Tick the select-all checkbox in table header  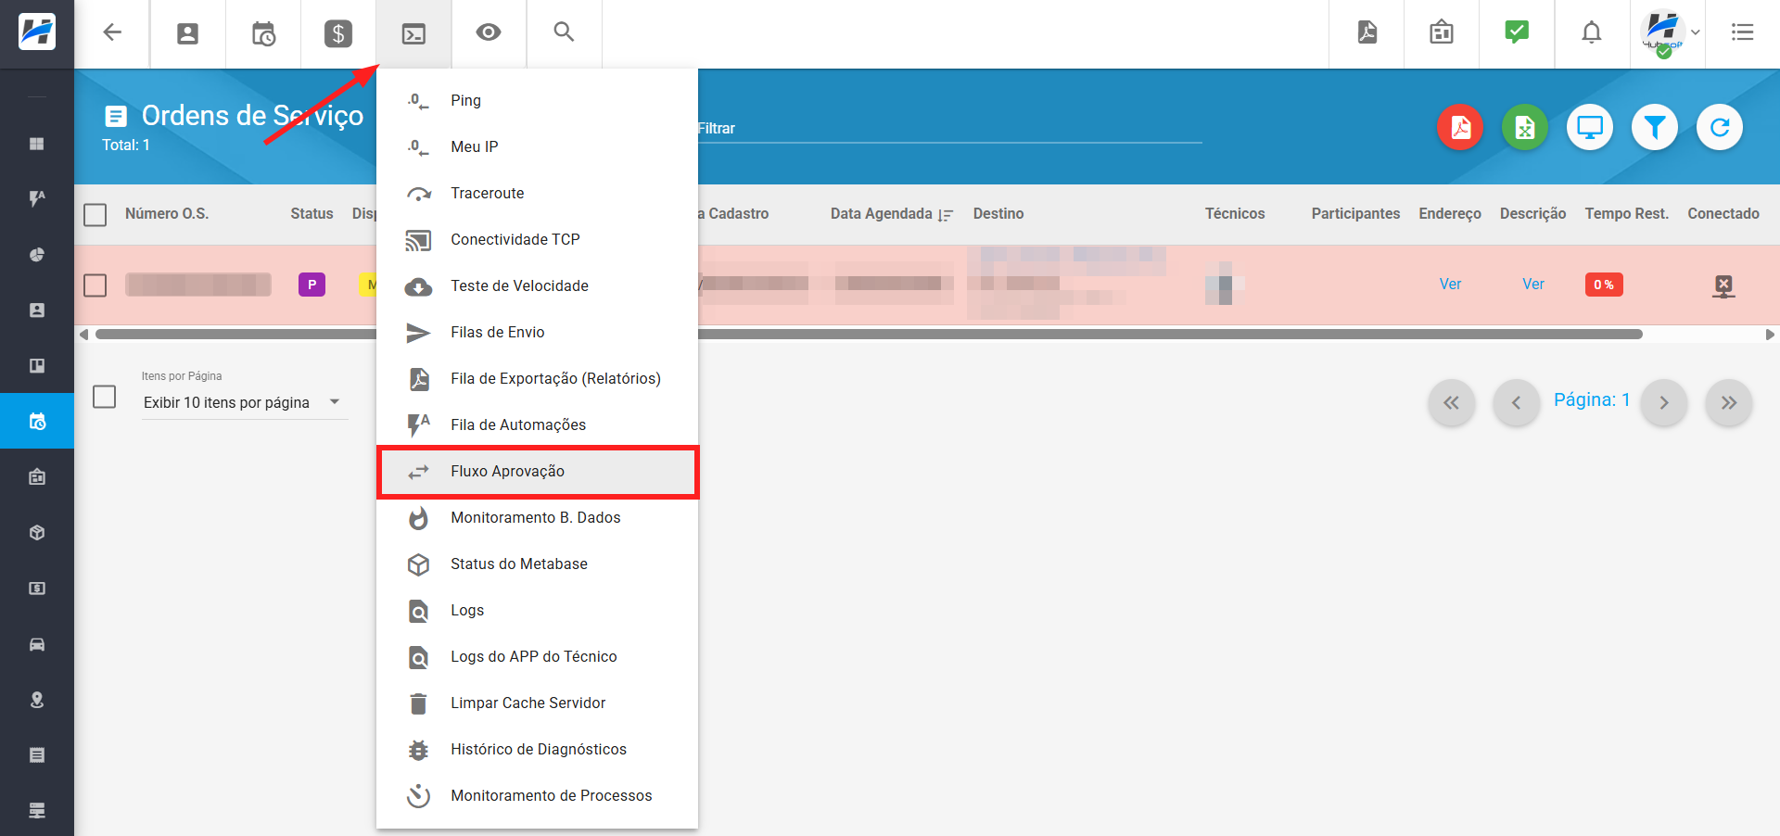tap(95, 215)
